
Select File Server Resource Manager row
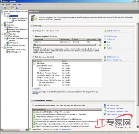67,73
